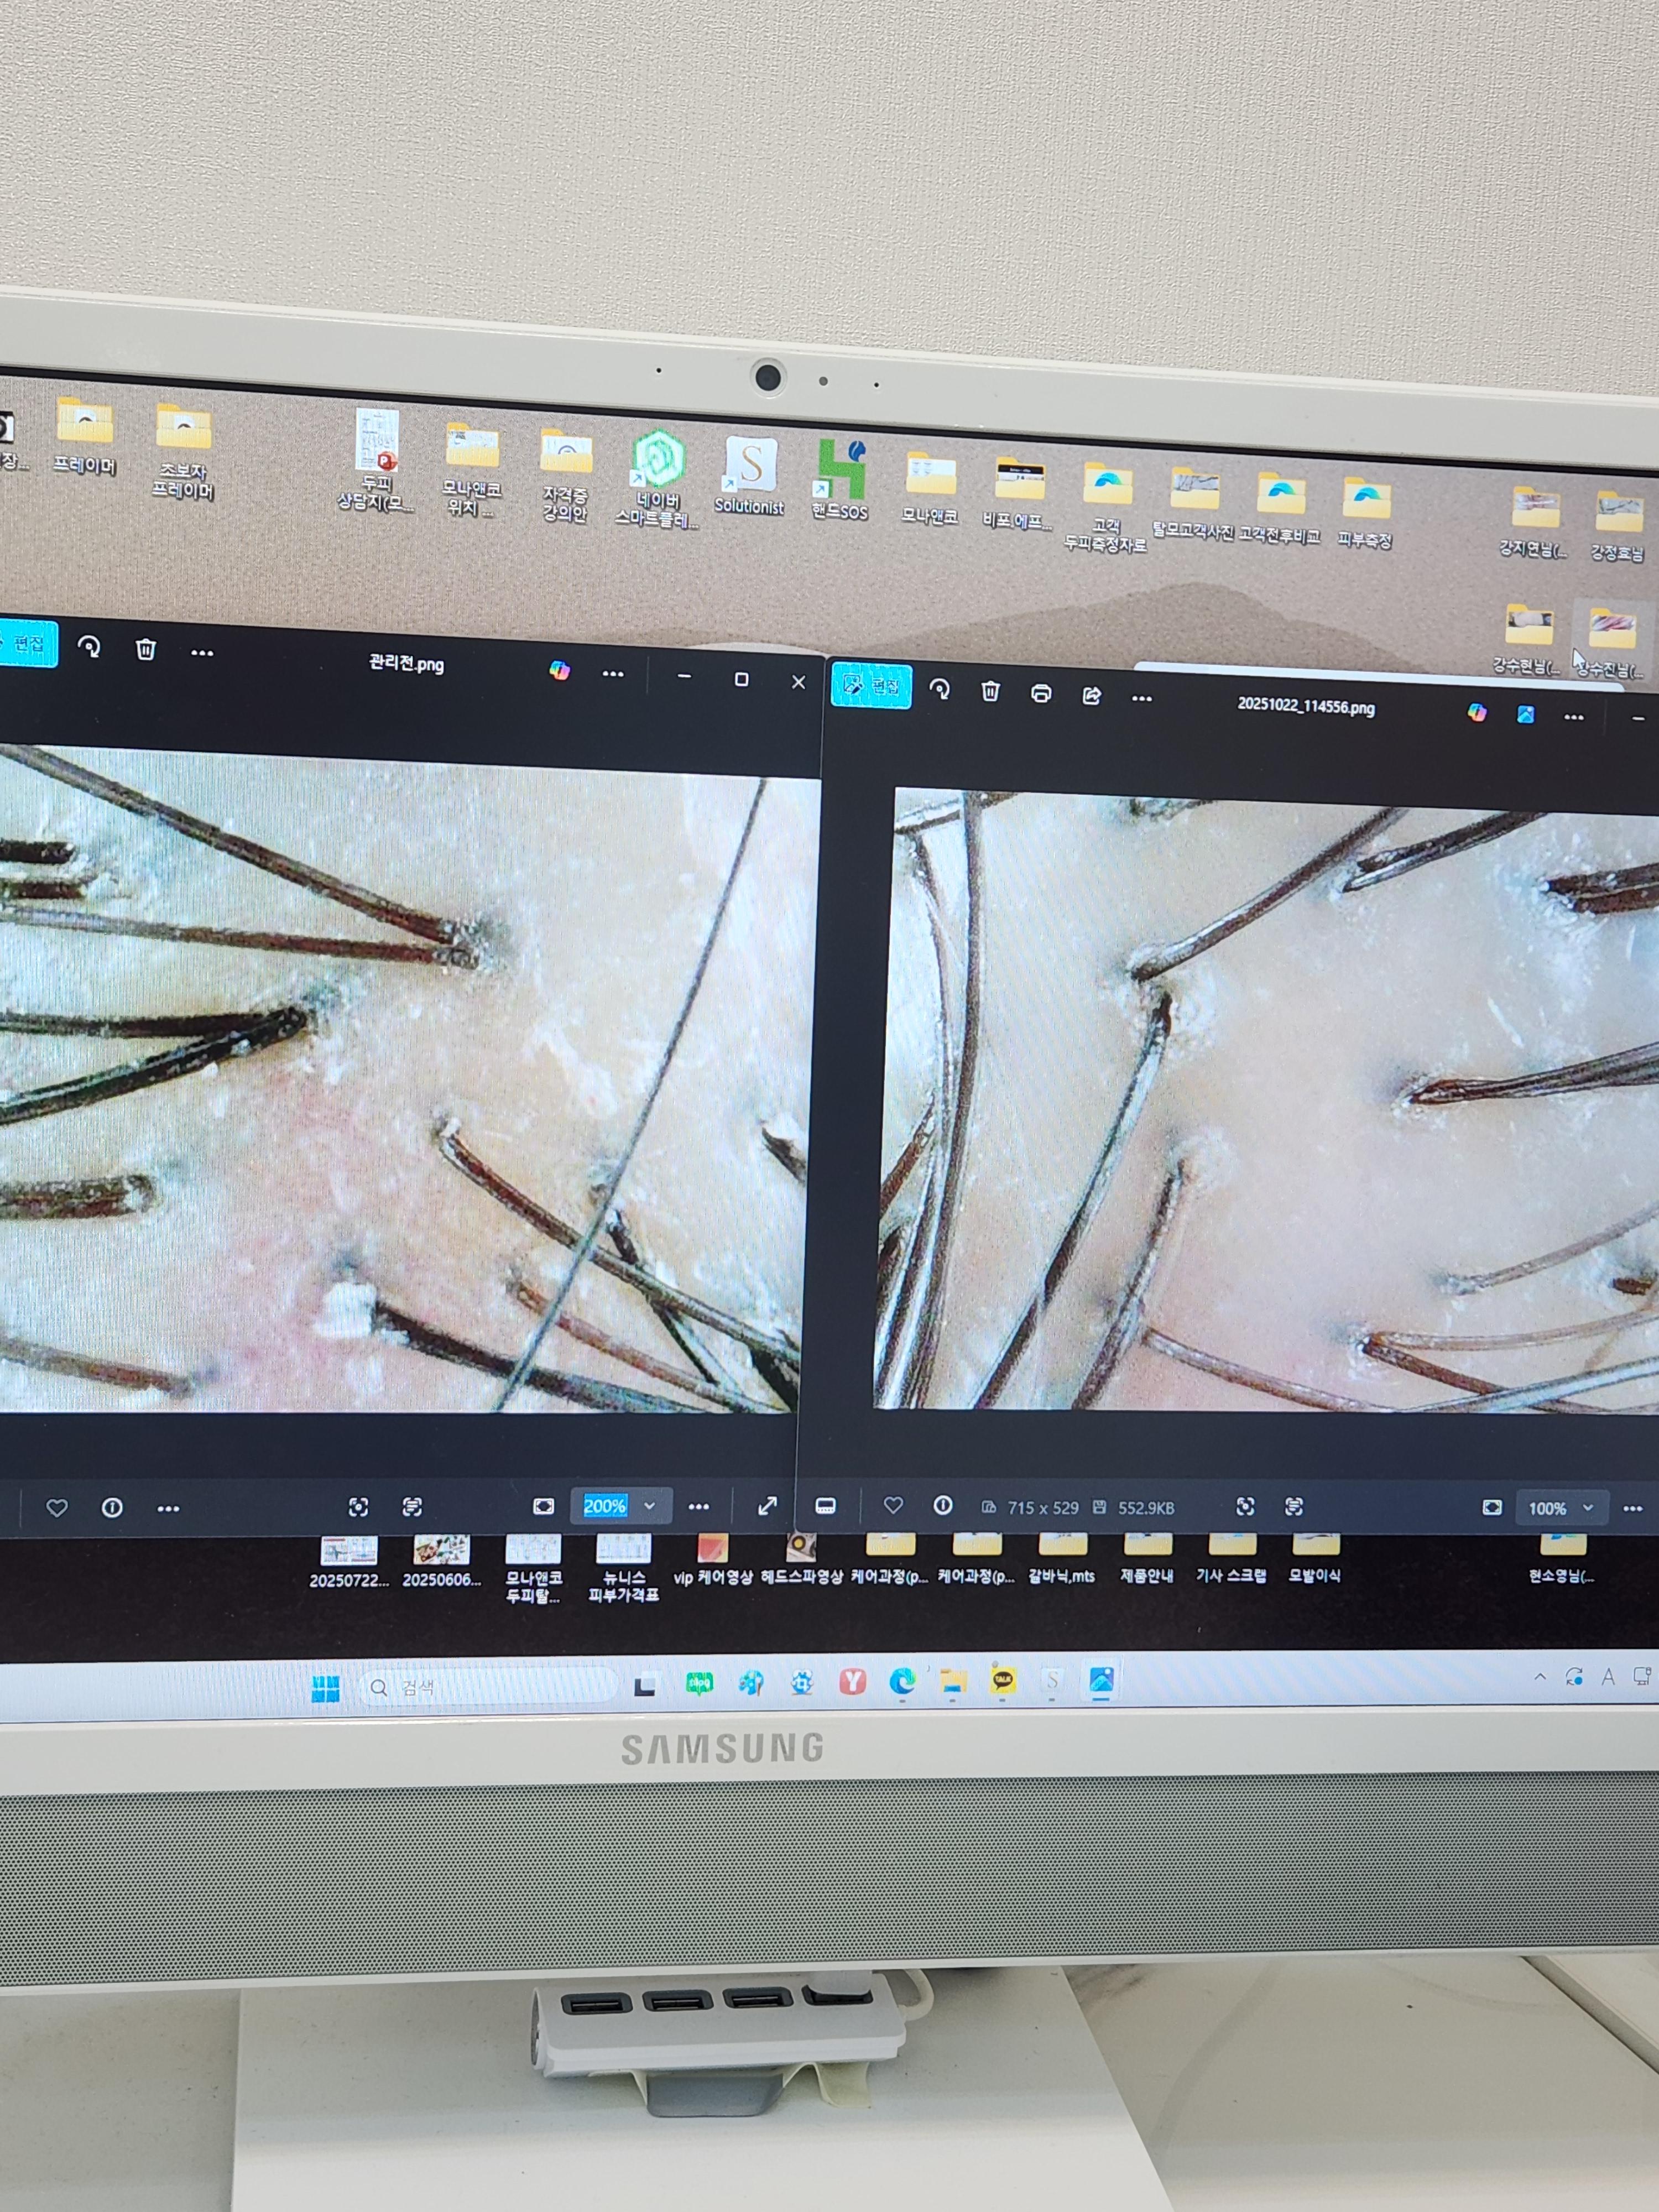
Task: Open the Windows Start button on the taskbar
Action: point(326,1689)
